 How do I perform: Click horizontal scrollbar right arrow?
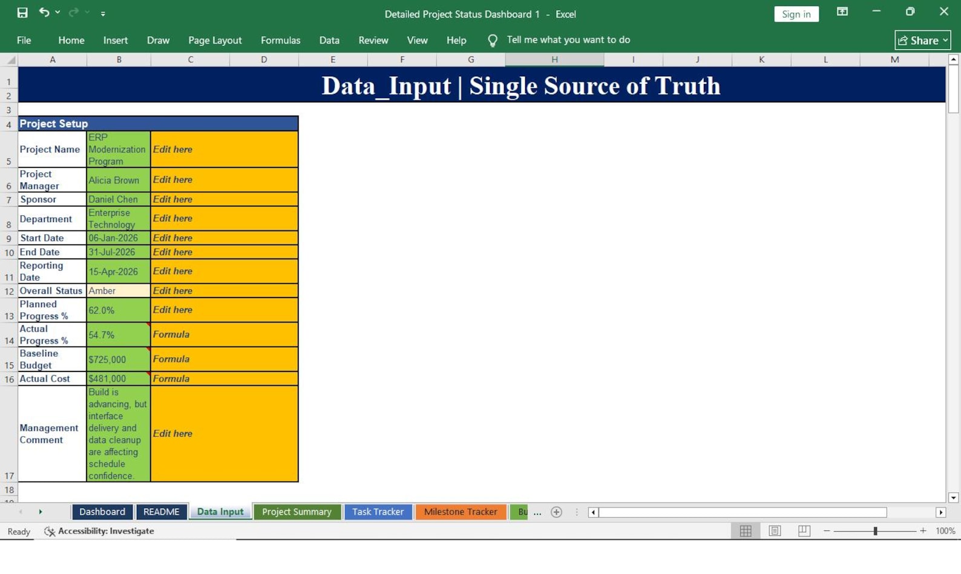(940, 512)
